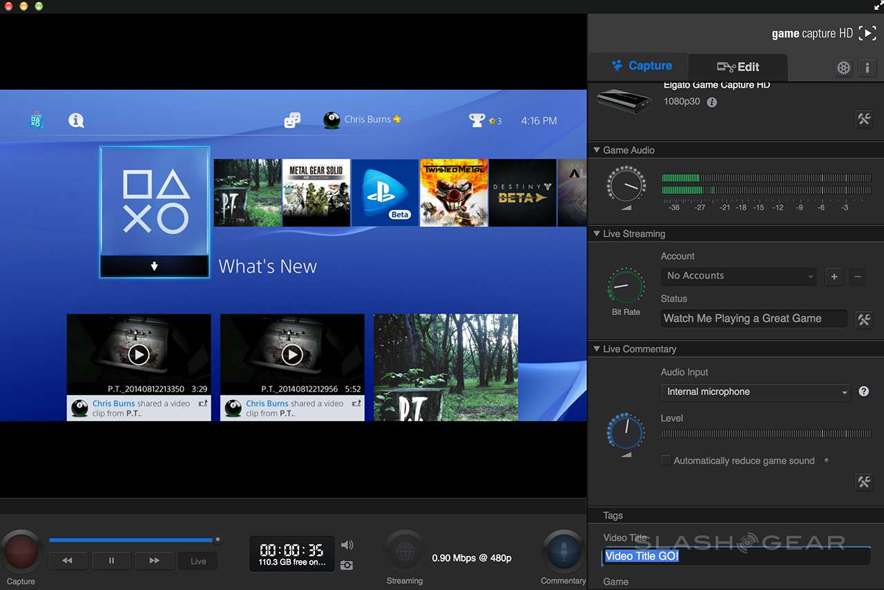This screenshot has width=884, height=590.
Task: Open Streaming with the globe icon
Action: (x=404, y=551)
